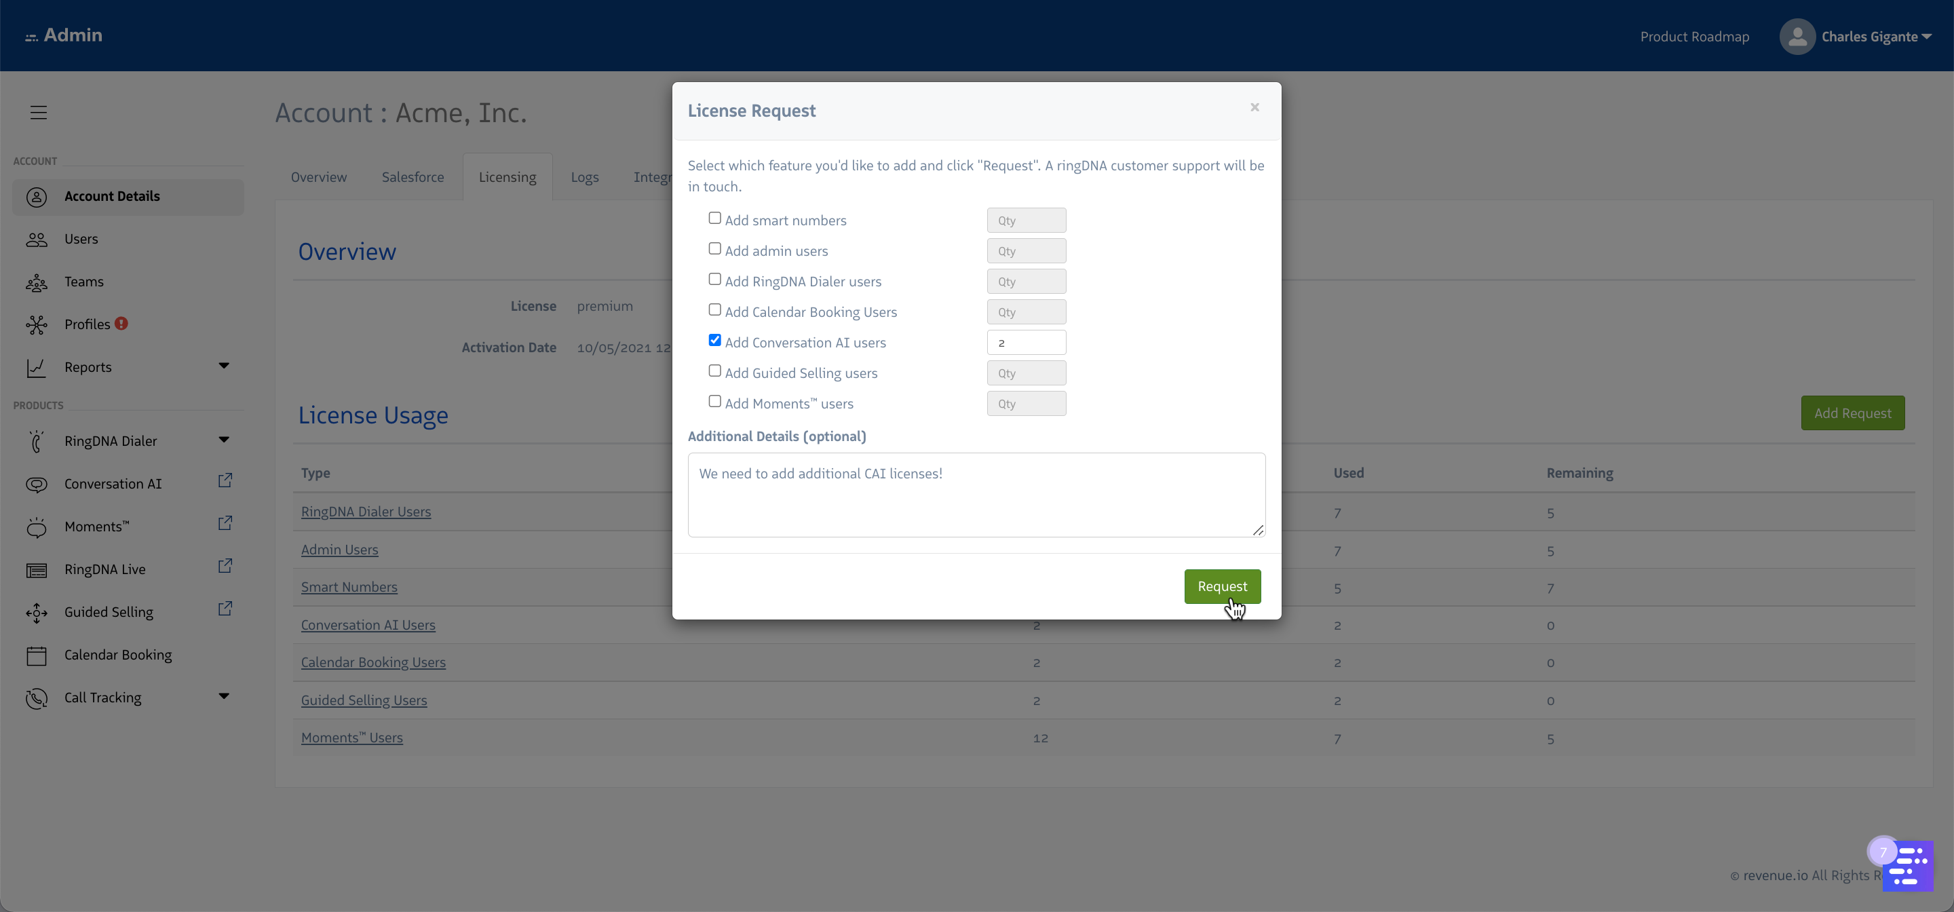Click the Moments external link icon
Screen dimensions: 1954x912
click(x=225, y=522)
